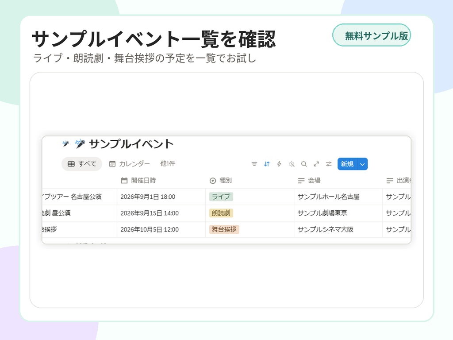The width and height of the screenshot is (453, 340).
Task: Click the text icon in 会場 header
Action: click(x=301, y=181)
